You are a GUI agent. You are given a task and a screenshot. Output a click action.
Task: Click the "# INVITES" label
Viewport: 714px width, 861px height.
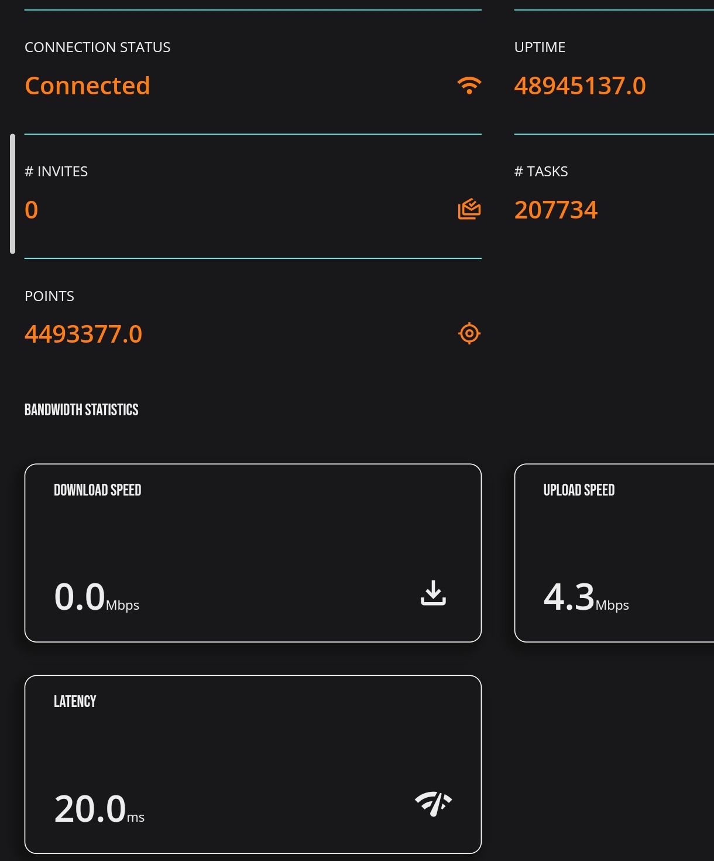(56, 172)
